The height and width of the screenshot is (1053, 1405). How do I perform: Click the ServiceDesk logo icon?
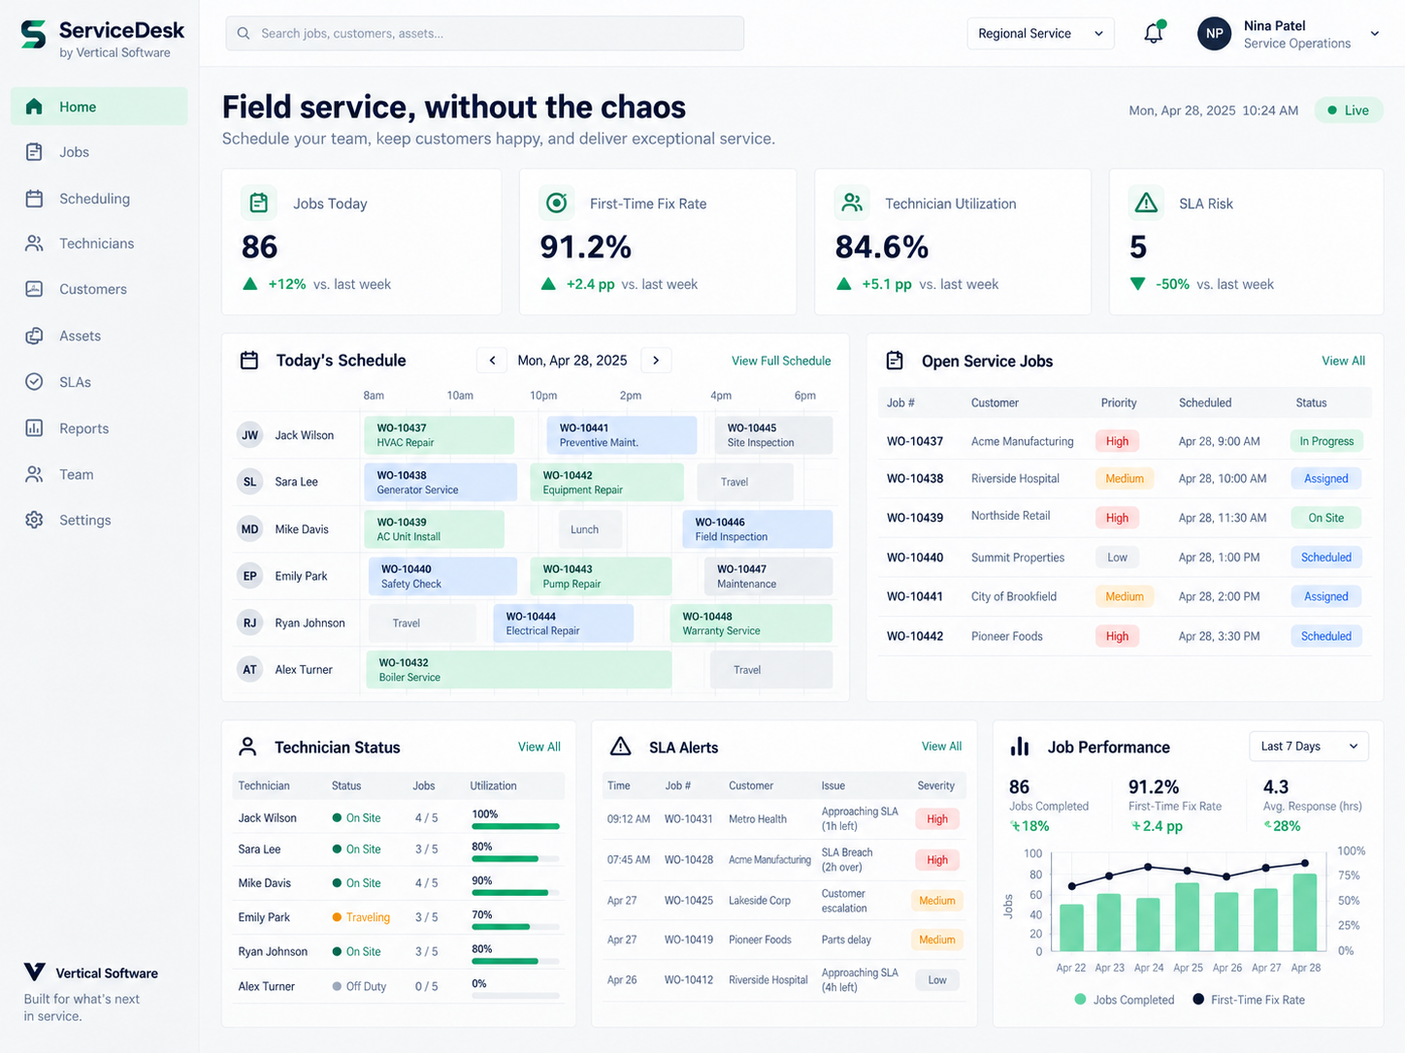[x=34, y=35]
